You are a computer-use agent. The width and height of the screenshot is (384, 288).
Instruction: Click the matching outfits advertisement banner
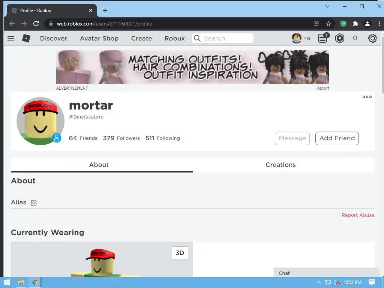(192, 67)
